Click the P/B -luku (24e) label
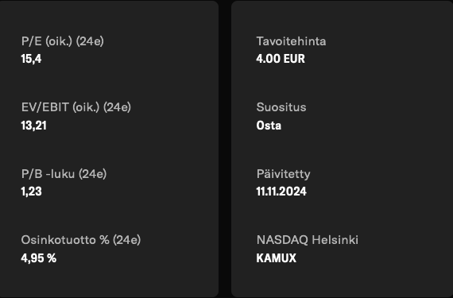453x298 pixels. click(x=64, y=174)
